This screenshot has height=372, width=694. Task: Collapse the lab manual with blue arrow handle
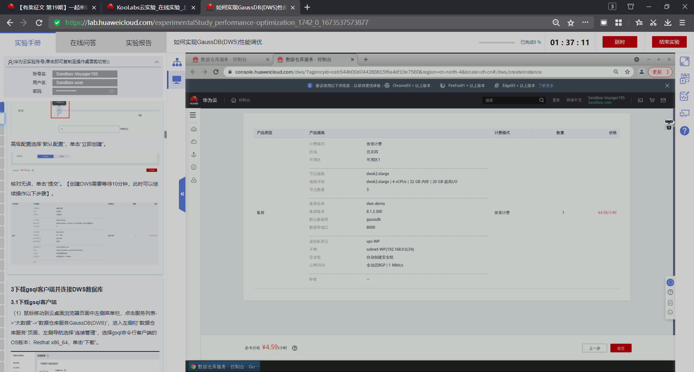(182, 194)
